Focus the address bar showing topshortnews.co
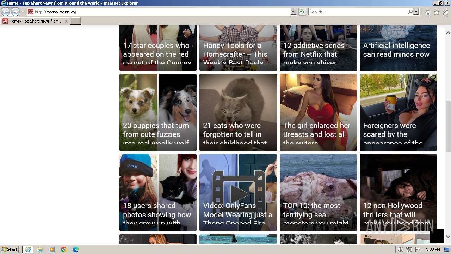 tap(162, 12)
